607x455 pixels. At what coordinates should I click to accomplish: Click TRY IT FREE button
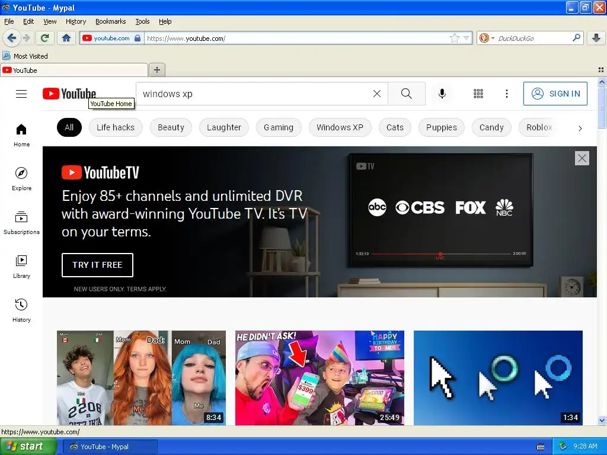point(97,265)
